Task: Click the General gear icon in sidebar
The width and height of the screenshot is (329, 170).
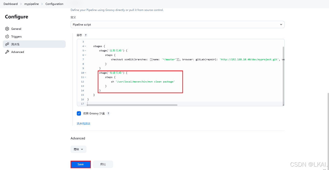Action: point(7,29)
